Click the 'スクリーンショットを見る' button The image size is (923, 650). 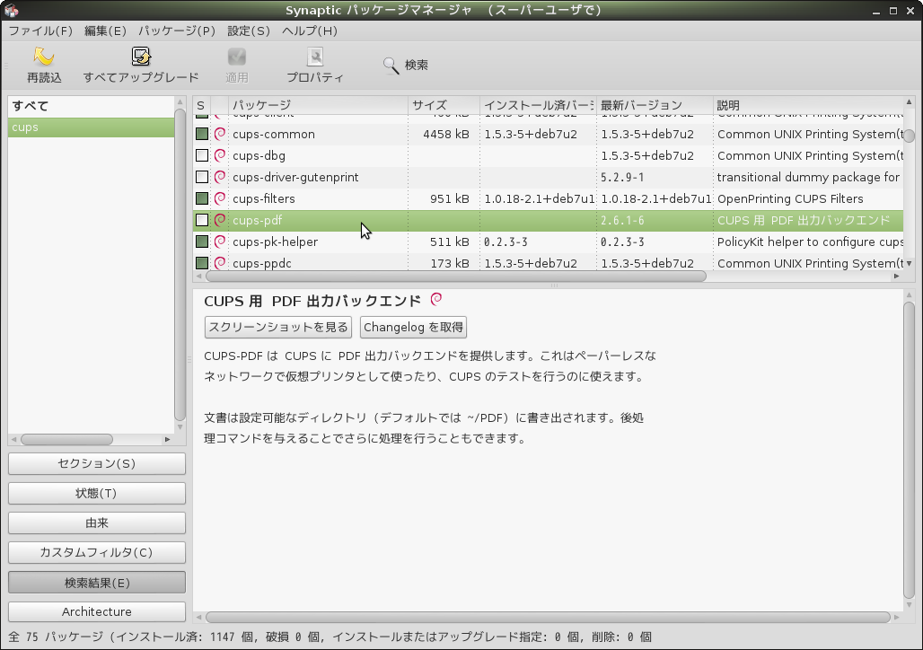click(x=278, y=328)
